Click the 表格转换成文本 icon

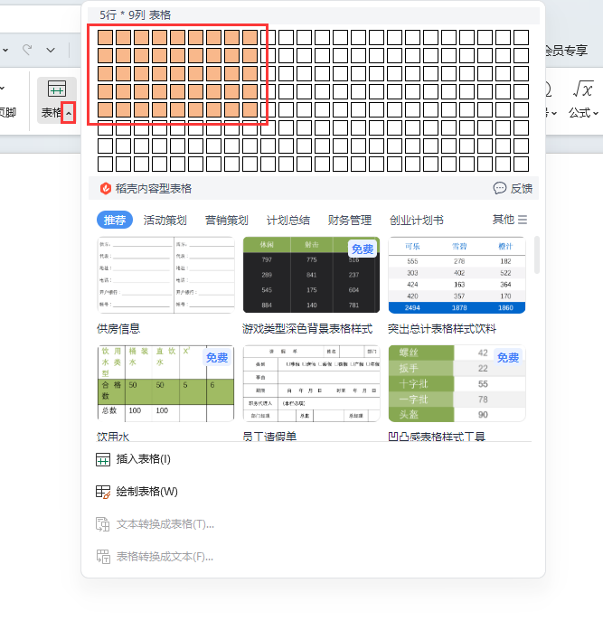point(103,557)
